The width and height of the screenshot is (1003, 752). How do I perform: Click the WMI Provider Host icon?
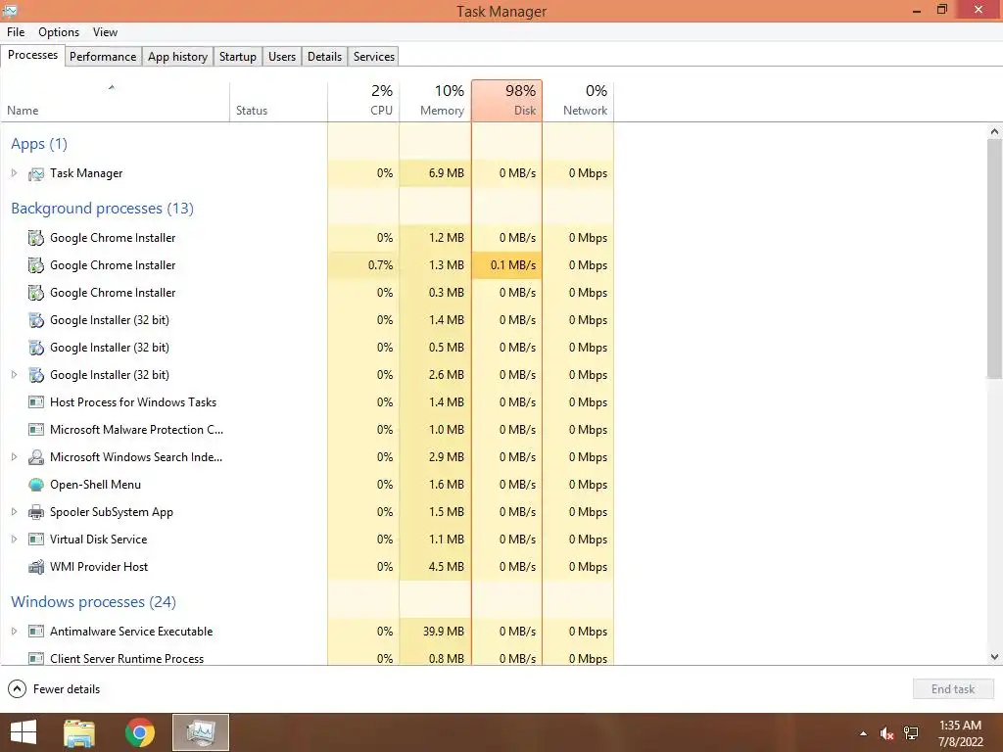pyautogui.click(x=36, y=567)
